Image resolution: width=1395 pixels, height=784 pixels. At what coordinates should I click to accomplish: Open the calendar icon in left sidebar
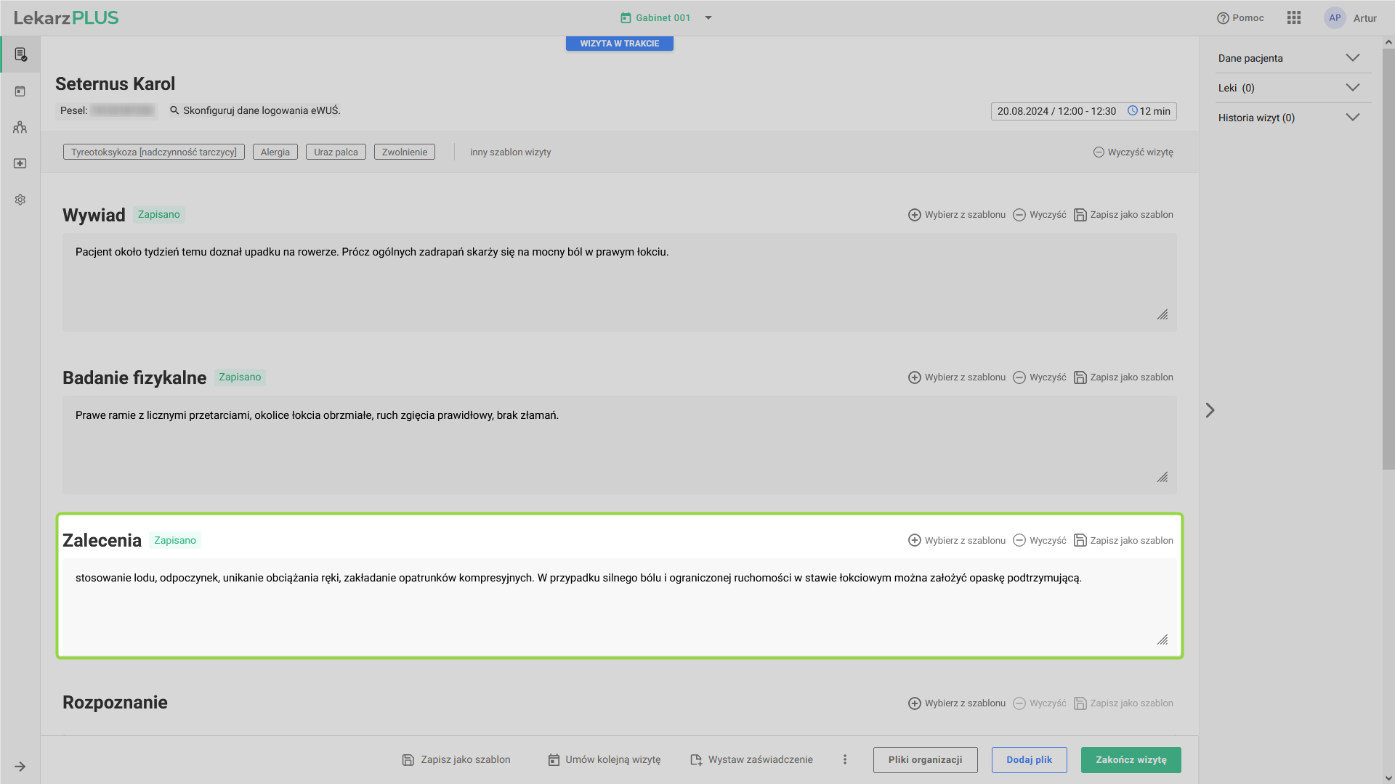coord(20,91)
